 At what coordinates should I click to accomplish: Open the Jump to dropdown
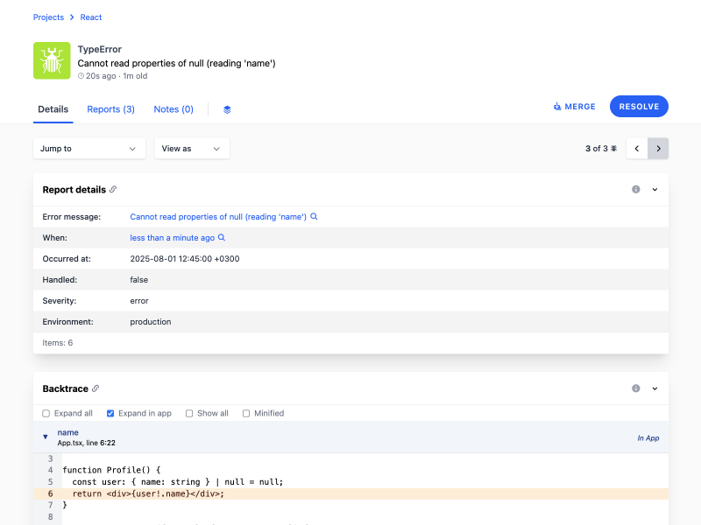click(x=89, y=148)
